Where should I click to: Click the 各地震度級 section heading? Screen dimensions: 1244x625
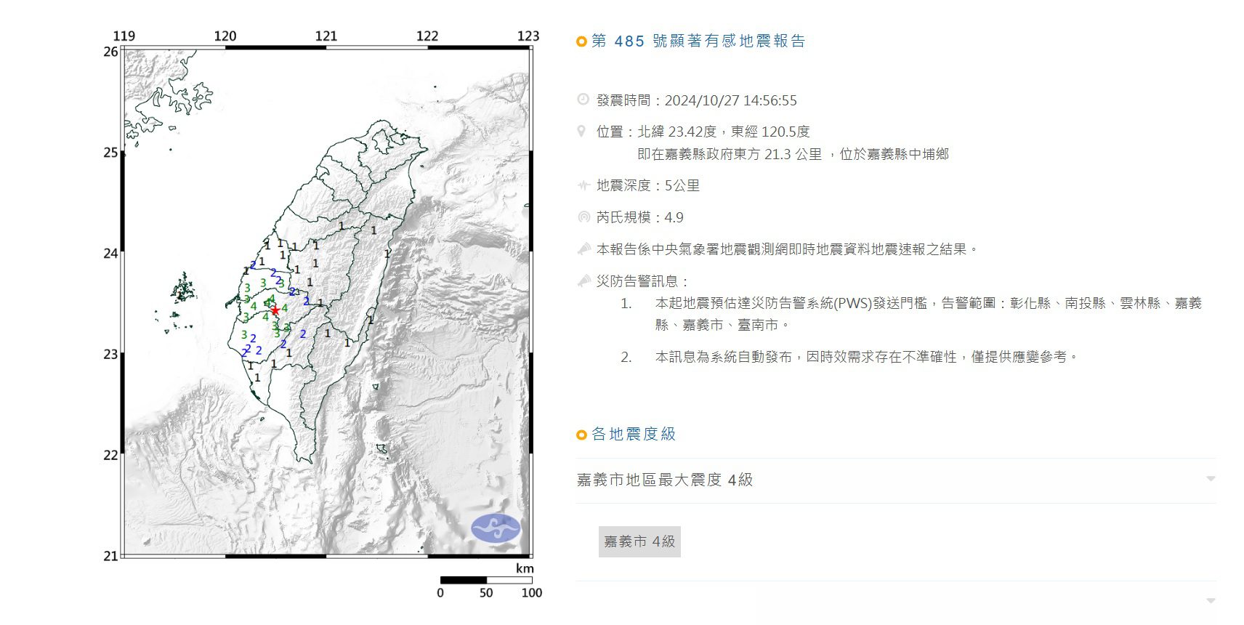[x=634, y=434]
